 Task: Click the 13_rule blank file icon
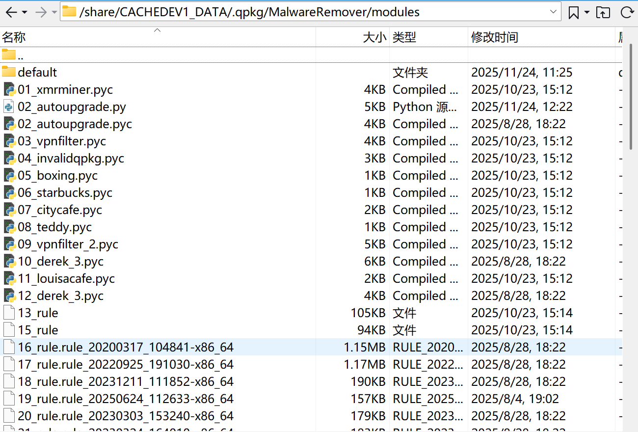[9, 313]
